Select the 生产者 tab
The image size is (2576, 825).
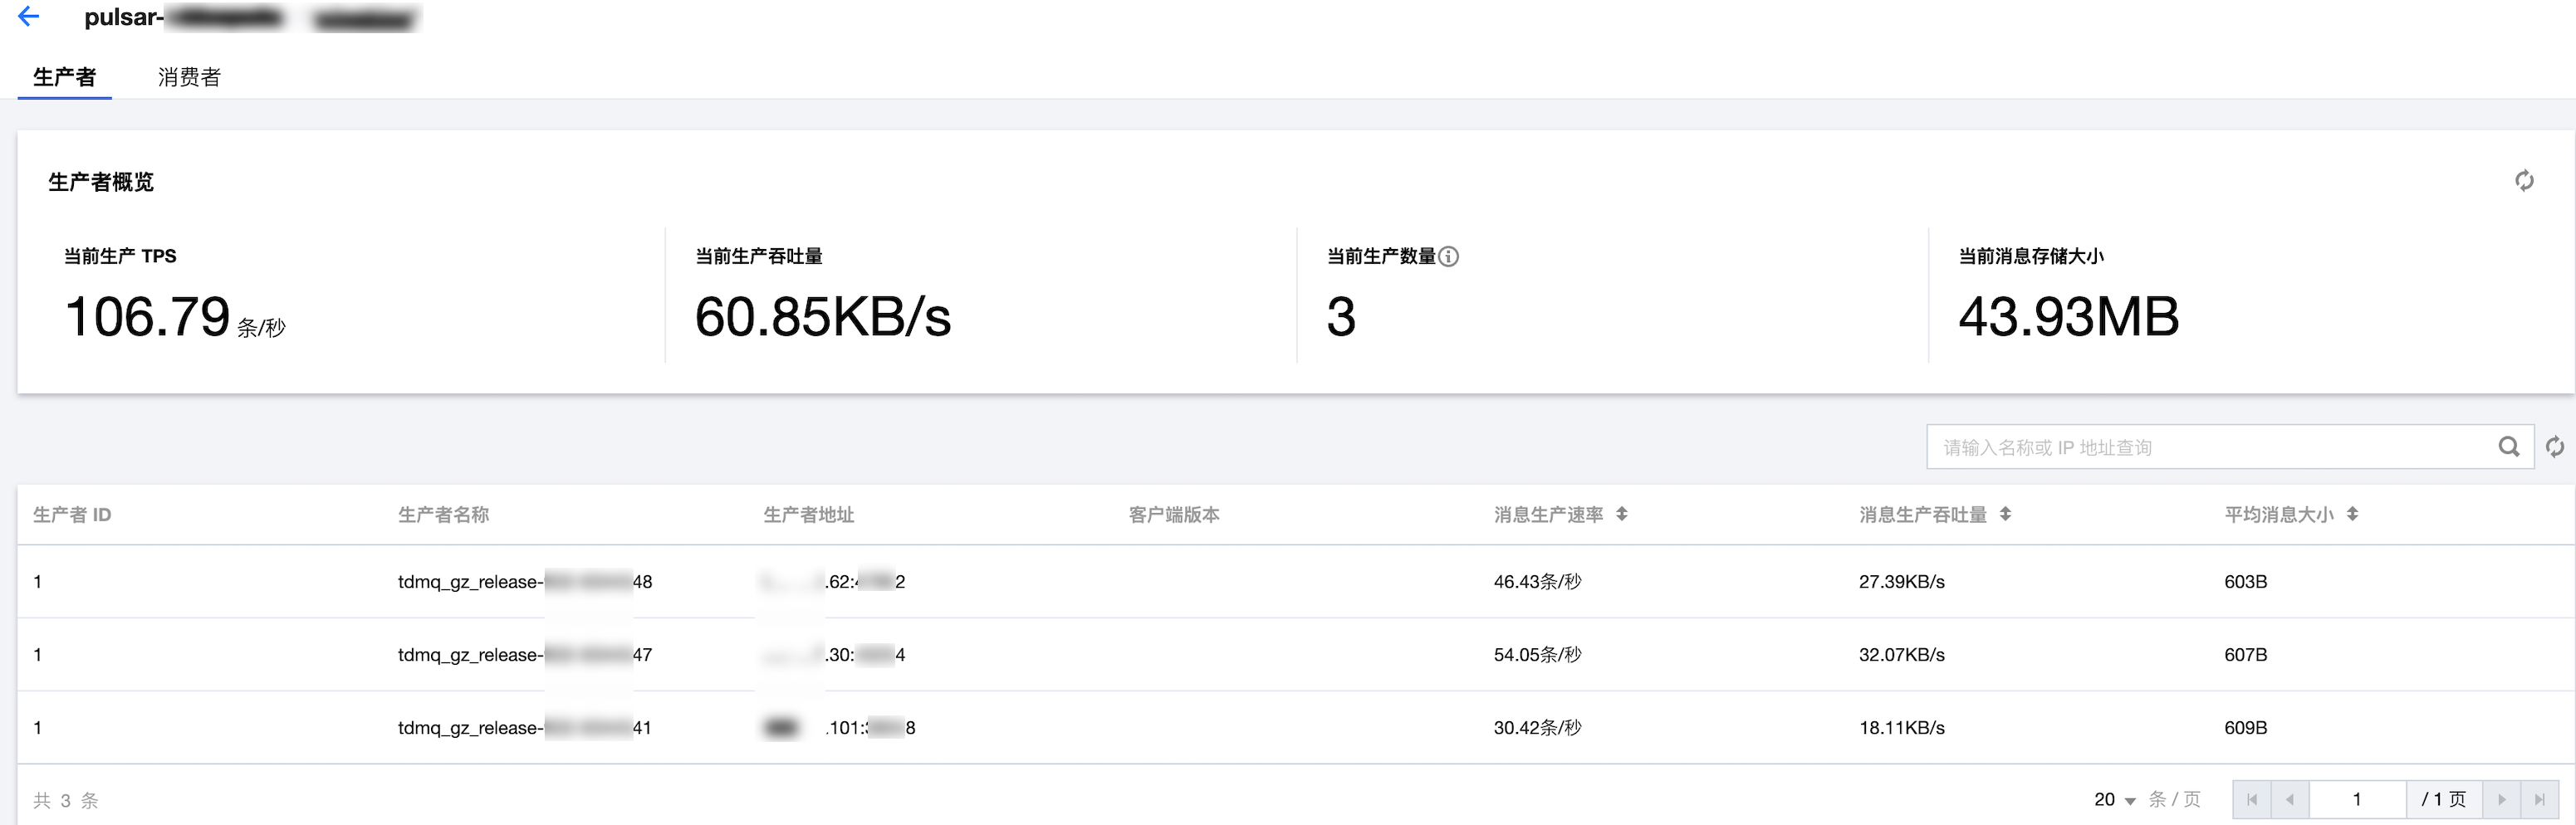tap(64, 77)
